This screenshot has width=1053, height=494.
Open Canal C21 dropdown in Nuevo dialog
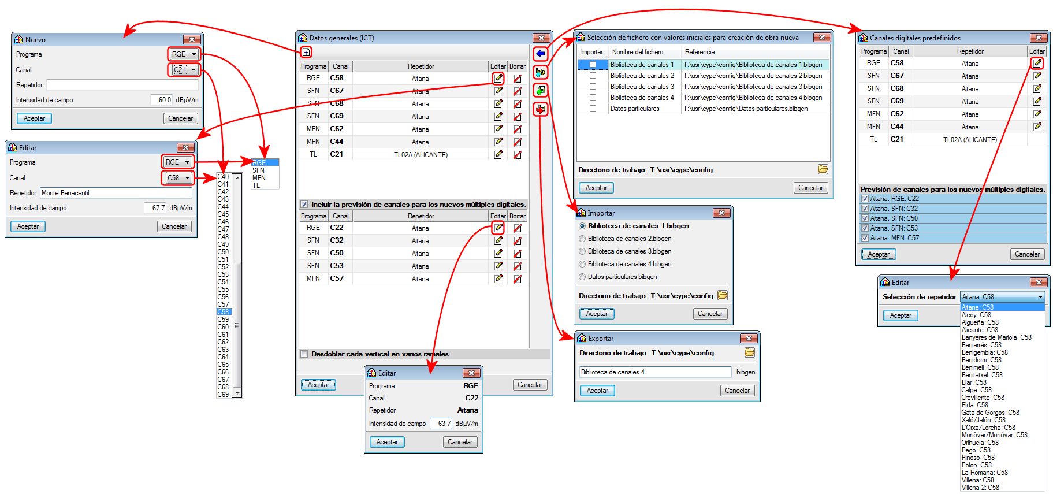[x=184, y=70]
